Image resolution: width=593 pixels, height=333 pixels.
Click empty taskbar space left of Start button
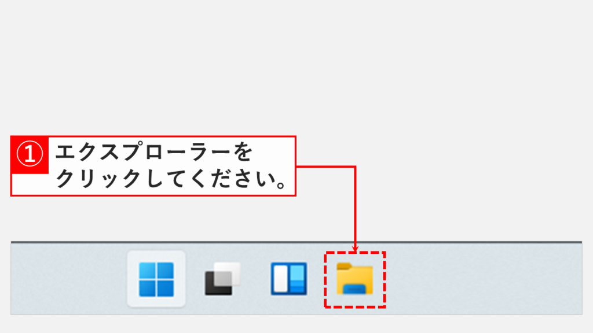point(69,279)
